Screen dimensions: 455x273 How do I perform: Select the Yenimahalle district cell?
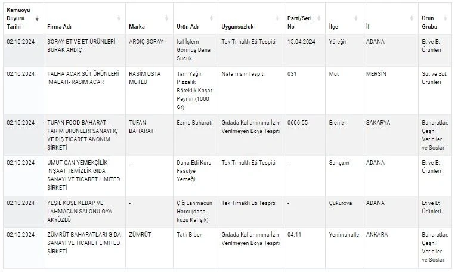tap(344, 248)
